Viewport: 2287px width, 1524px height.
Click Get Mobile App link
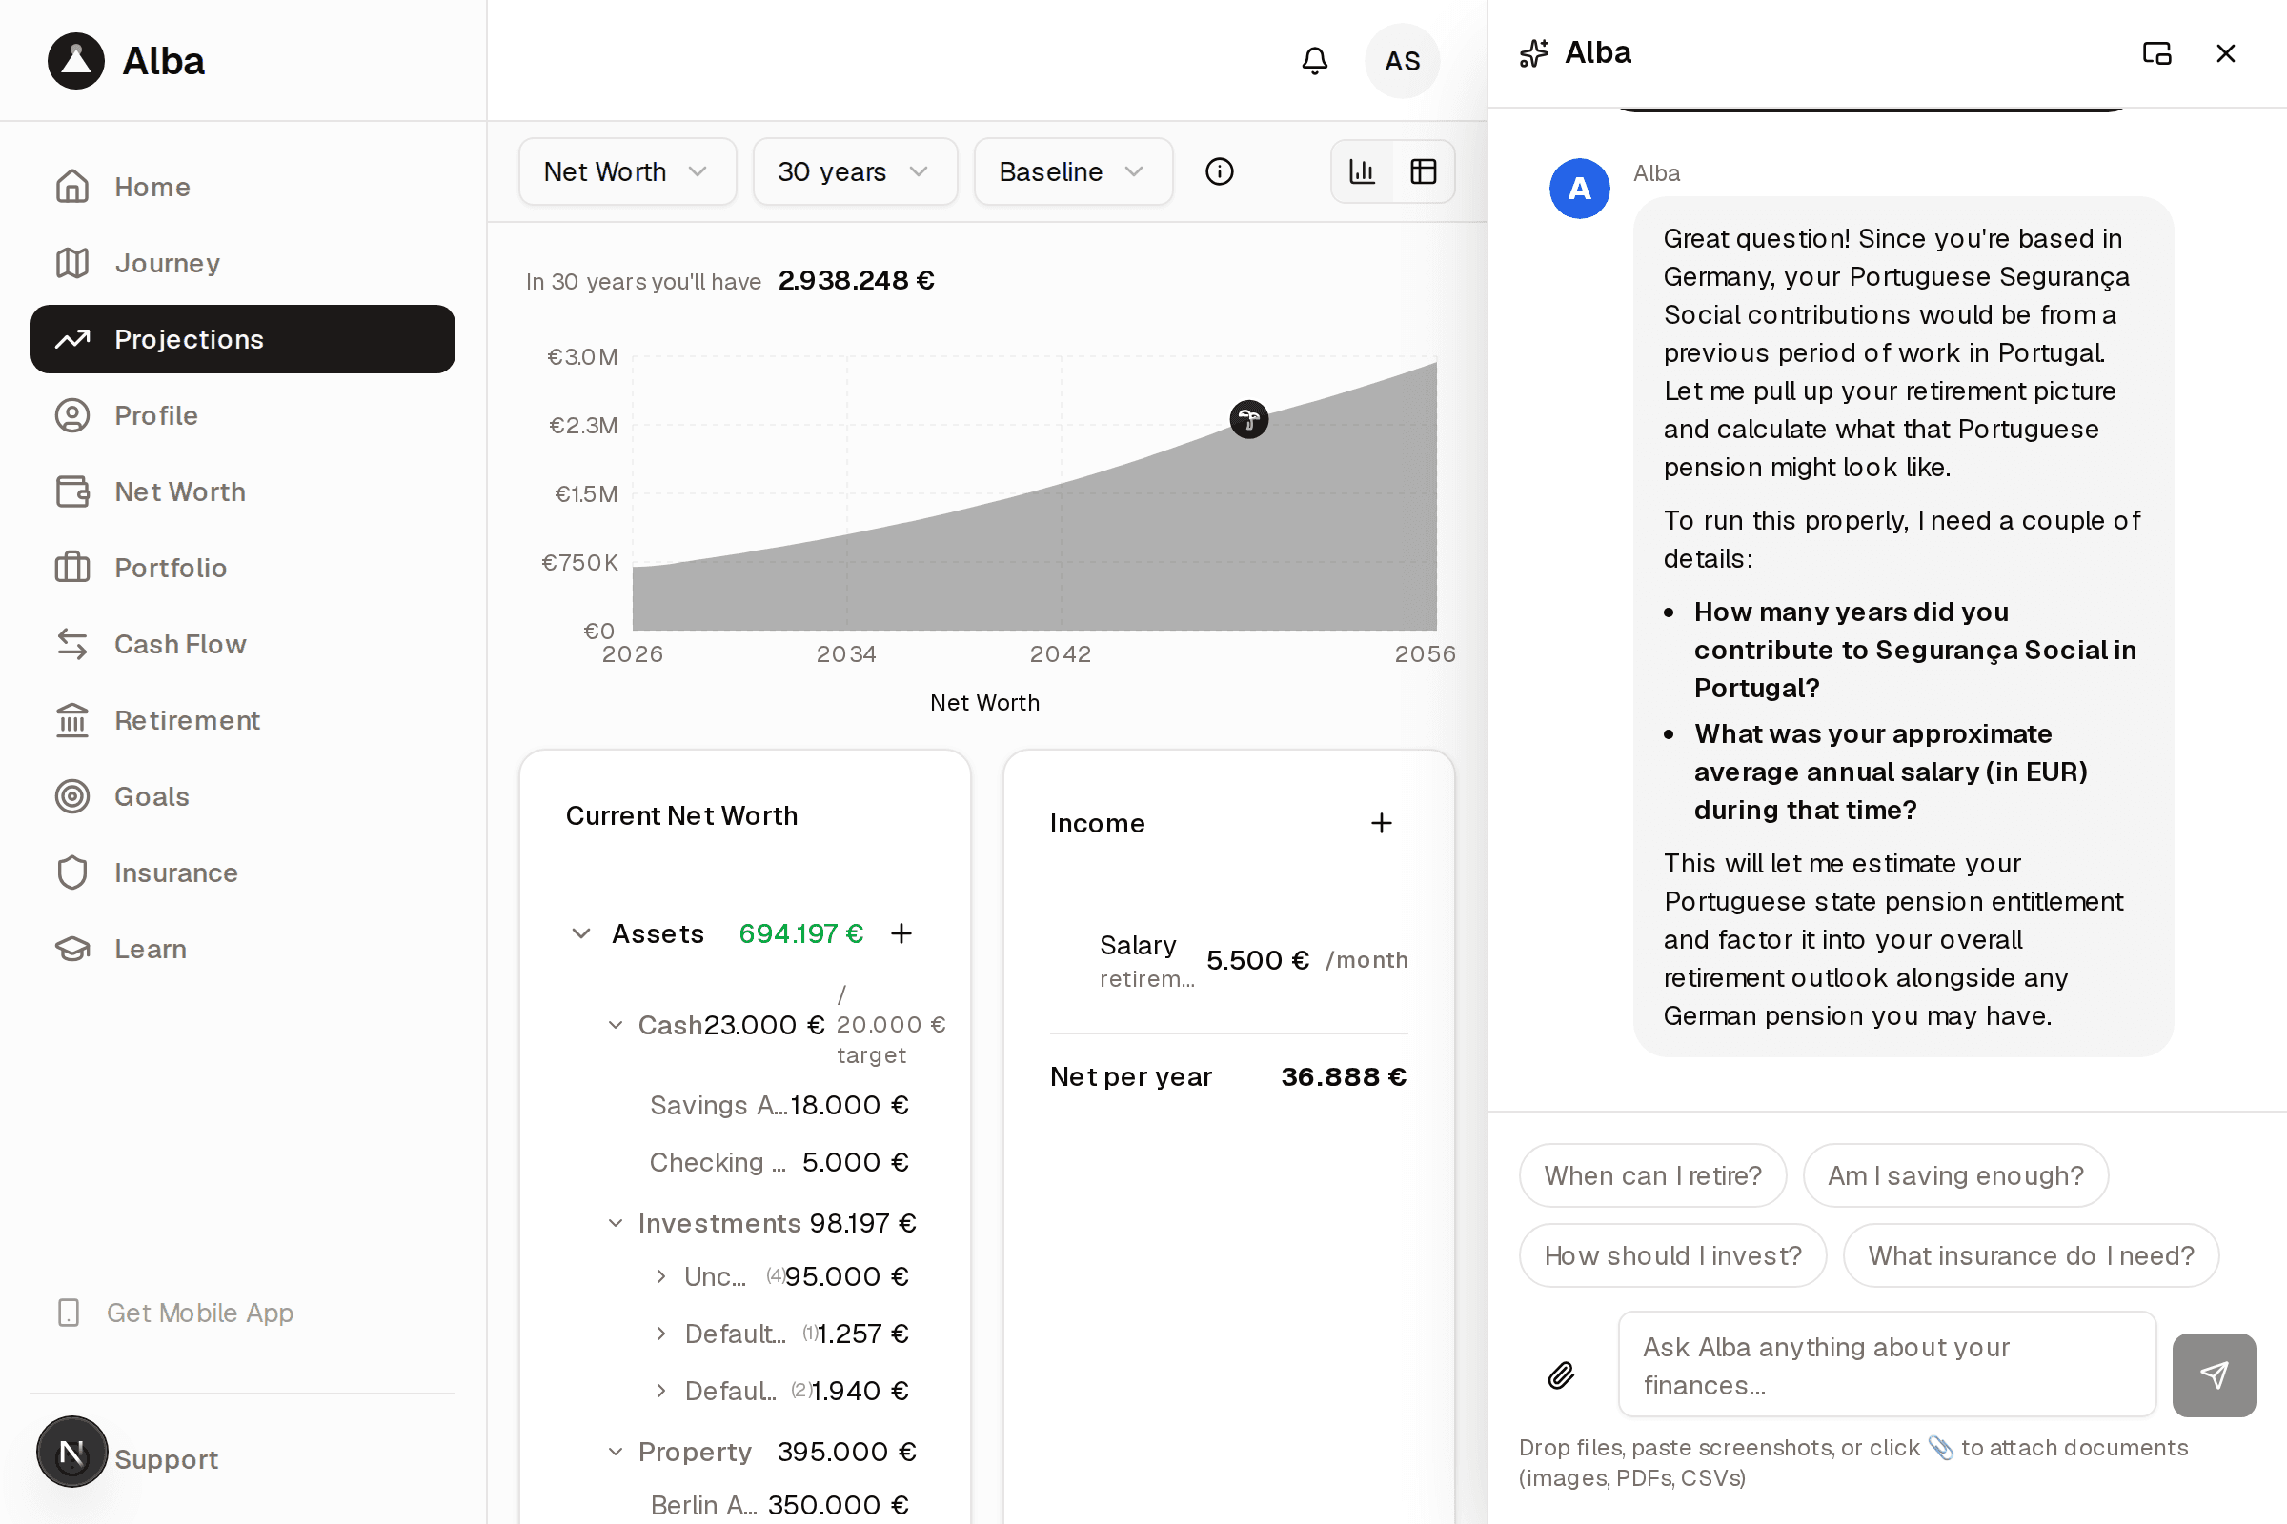199,1313
